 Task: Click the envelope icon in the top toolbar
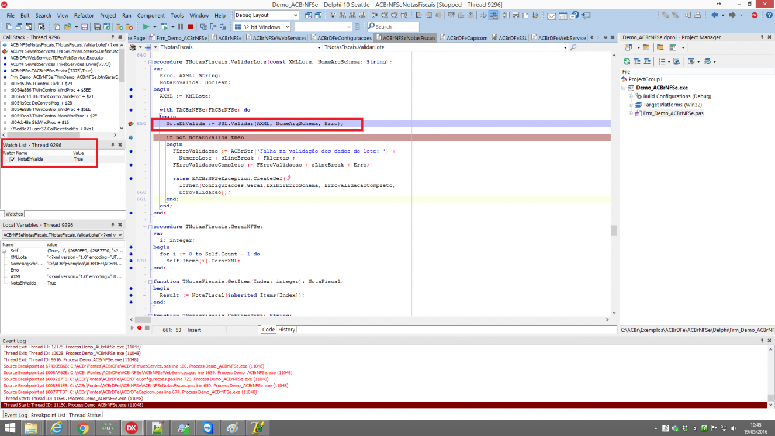[x=551, y=16]
